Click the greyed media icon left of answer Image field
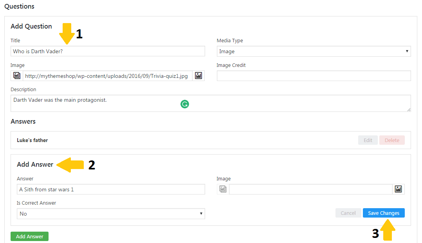The width and height of the screenshot is (422, 243). [x=223, y=189]
